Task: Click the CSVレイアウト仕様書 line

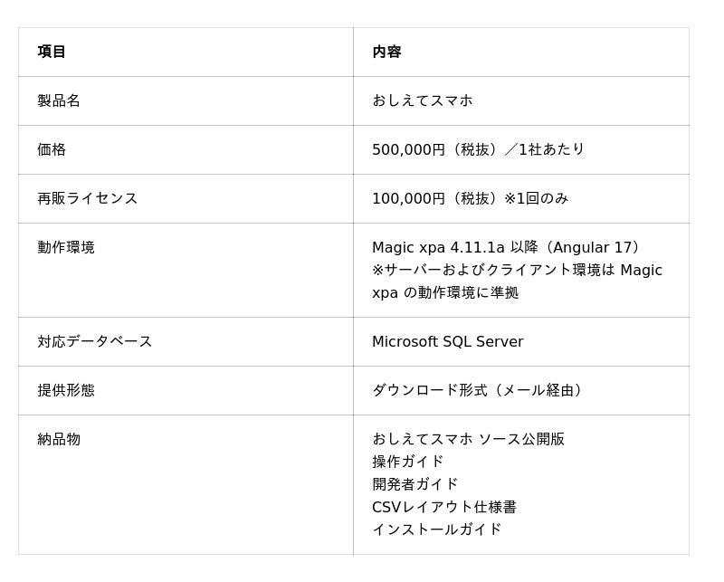Action: click(444, 507)
